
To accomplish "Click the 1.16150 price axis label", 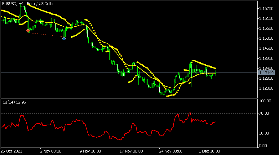I will pos(266,19).
